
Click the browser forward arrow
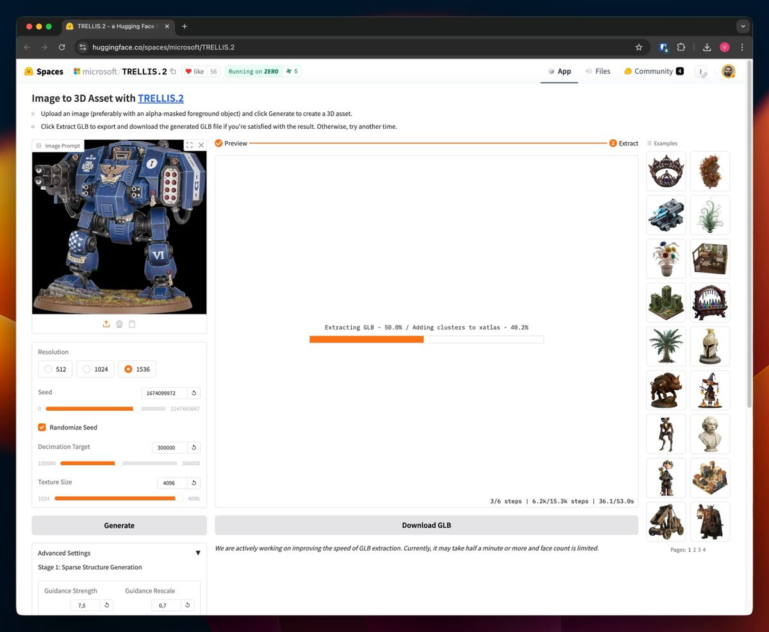[44, 47]
